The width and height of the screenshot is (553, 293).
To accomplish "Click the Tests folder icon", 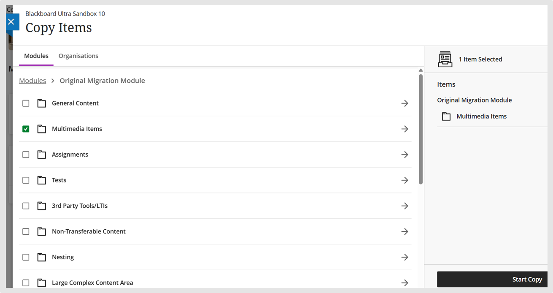I will [x=41, y=180].
